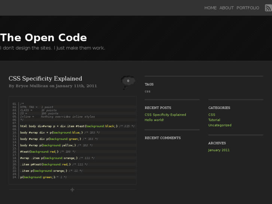Browse the CSS category

[x=212, y=115]
